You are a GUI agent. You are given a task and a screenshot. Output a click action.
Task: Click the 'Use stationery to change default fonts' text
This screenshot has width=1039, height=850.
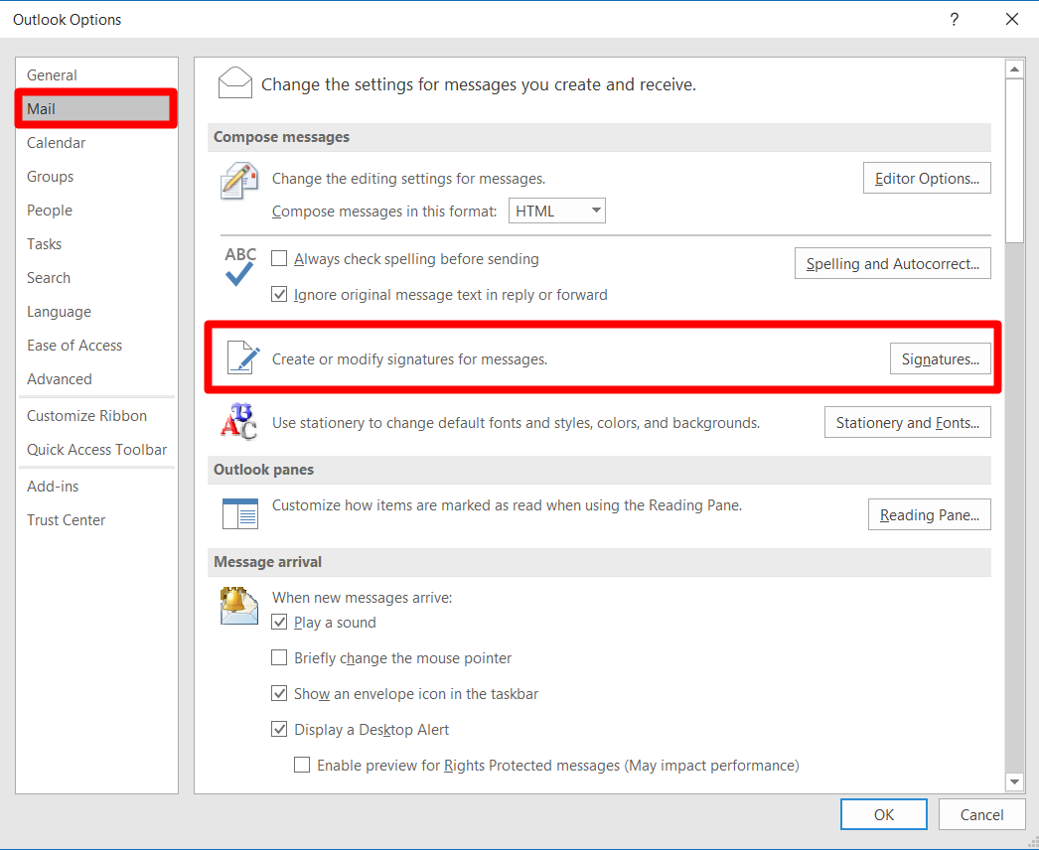click(x=516, y=423)
